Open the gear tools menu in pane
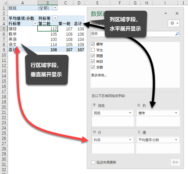The height and width of the screenshot is (174, 188). tap(174, 23)
